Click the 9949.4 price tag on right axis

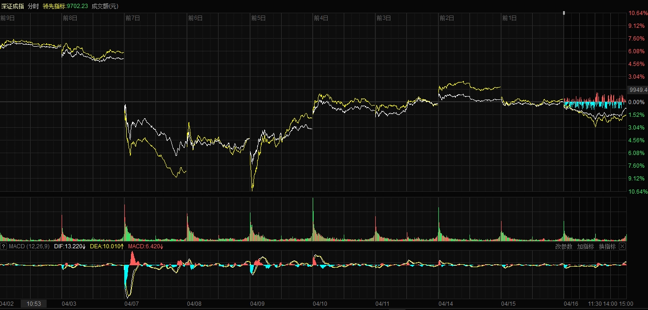click(x=638, y=90)
